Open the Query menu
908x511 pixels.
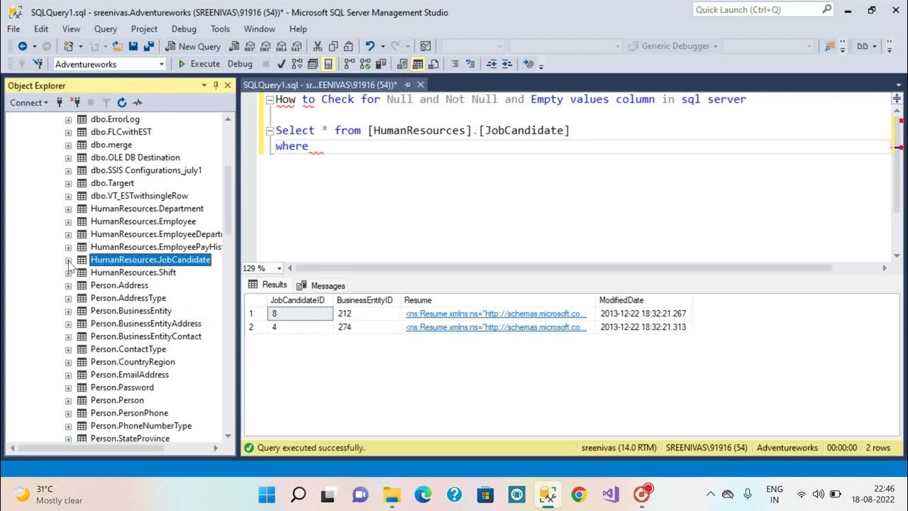click(x=105, y=29)
